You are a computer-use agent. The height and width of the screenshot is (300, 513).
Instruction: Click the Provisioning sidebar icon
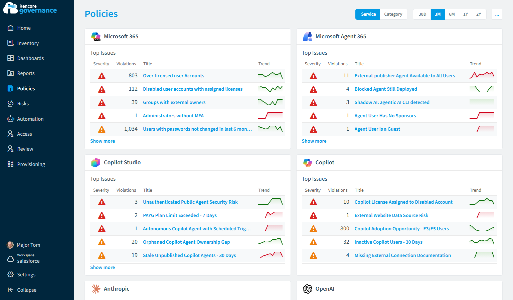point(10,164)
